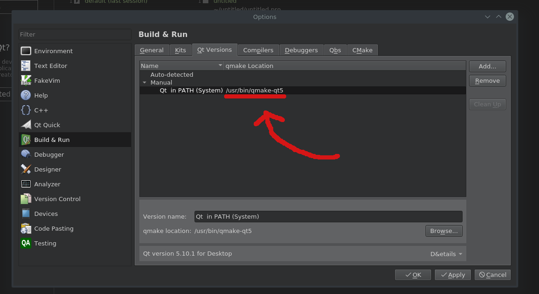Open the Debugger bug icon
The height and width of the screenshot is (294, 539).
(26, 154)
